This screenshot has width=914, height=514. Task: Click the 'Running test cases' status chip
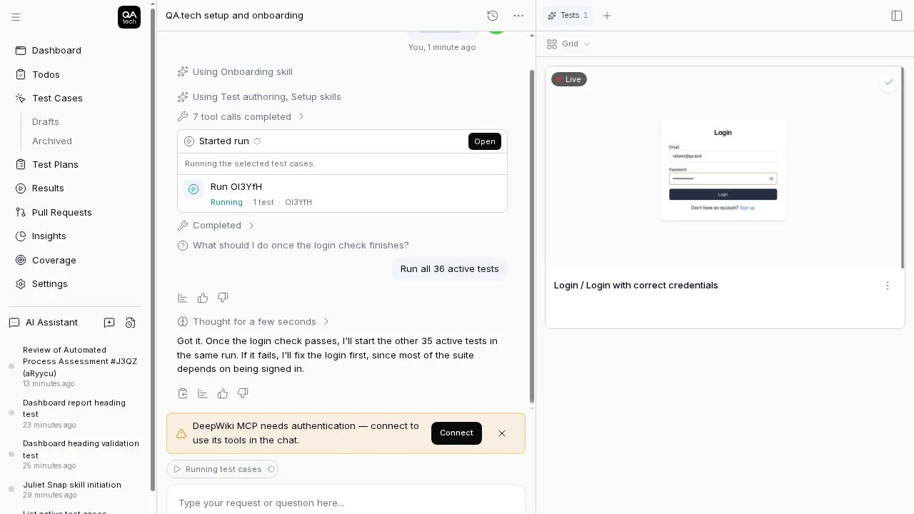coord(222,469)
